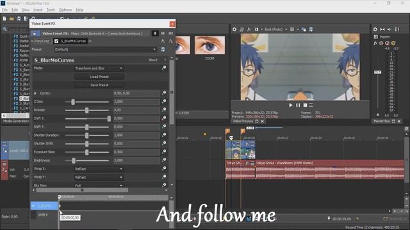Screen dimensions: 410x230
Task: Collapse S_BlurMo keyframe lane arrow
Action: pos(33,206)
